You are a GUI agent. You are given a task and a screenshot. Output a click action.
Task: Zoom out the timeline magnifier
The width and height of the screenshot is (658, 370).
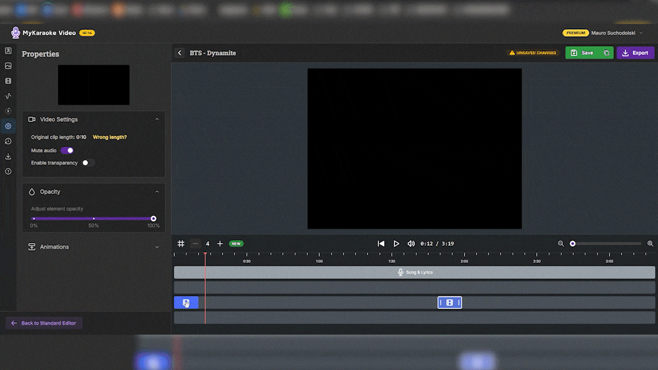pos(561,244)
